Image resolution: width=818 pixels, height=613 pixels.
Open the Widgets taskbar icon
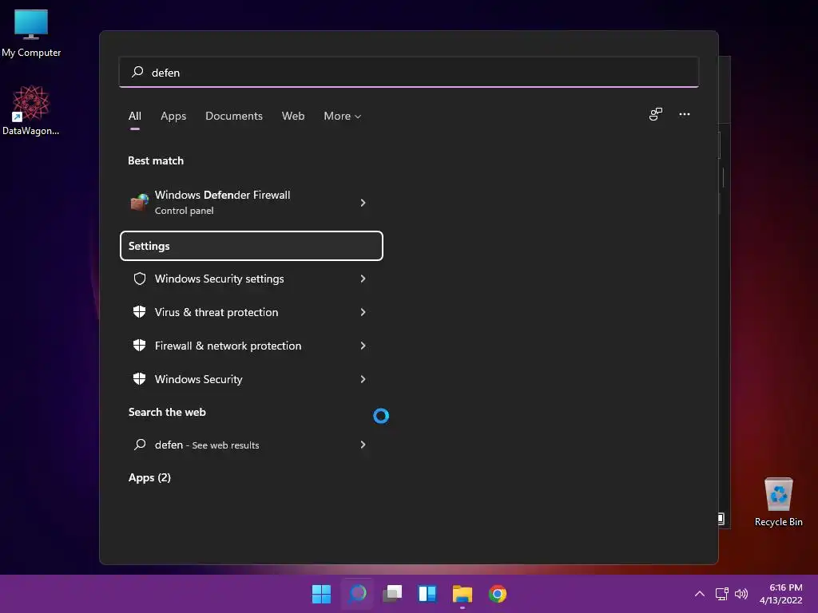(x=427, y=594)
